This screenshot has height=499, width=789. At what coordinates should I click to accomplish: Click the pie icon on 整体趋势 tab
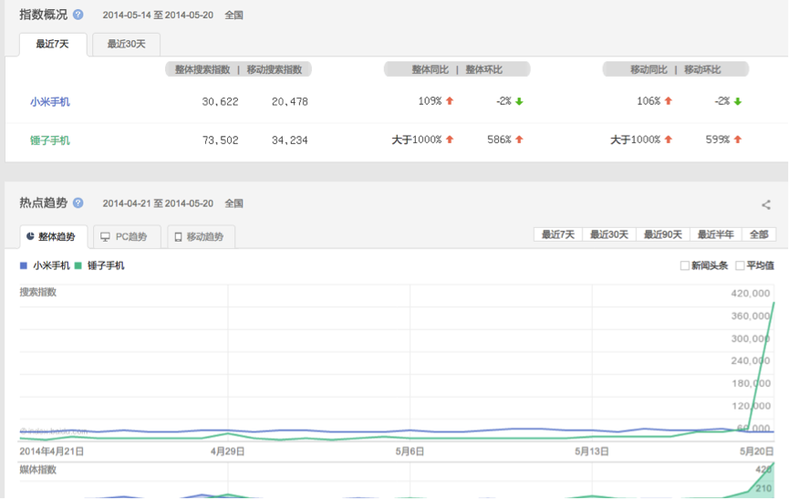pyautogui.click(x=30, y=236)
